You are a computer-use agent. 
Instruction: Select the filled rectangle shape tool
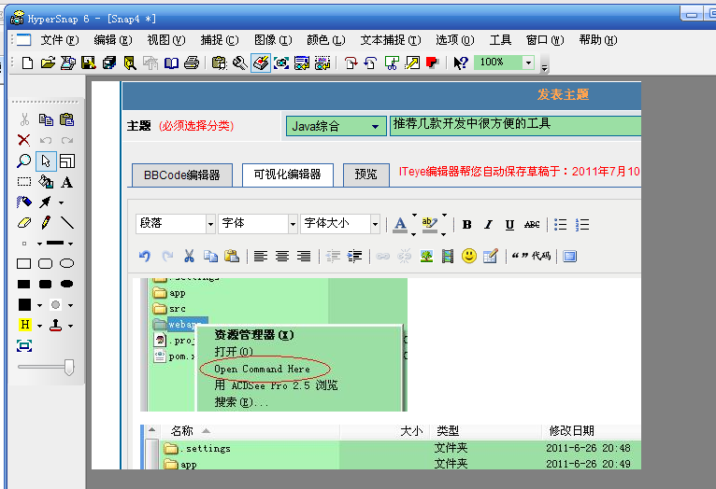[x=23, y=285]
